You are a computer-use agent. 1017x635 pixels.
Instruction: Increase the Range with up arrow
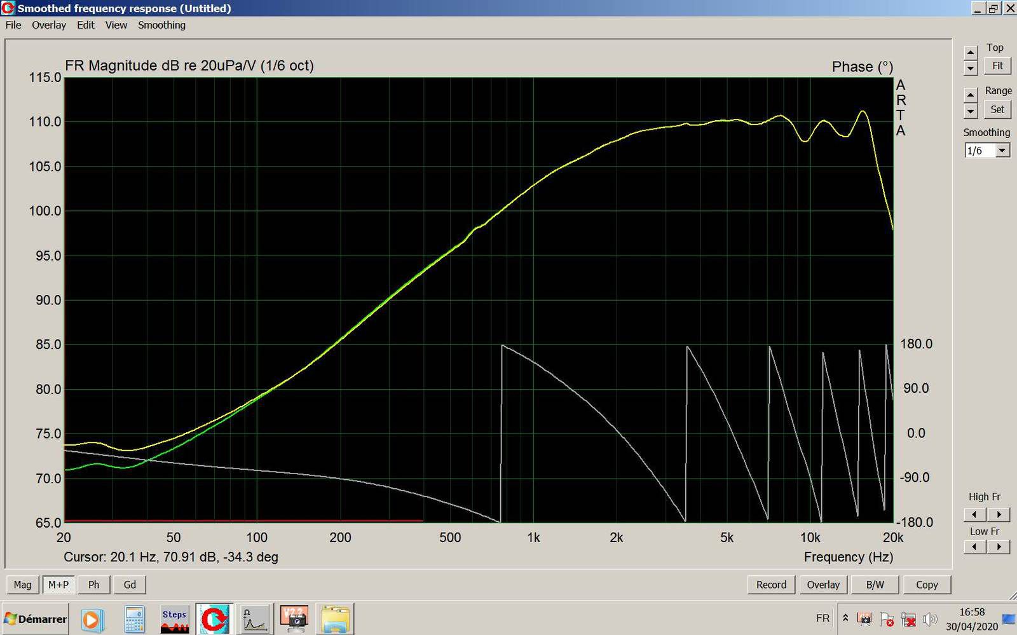pos(971,95)
